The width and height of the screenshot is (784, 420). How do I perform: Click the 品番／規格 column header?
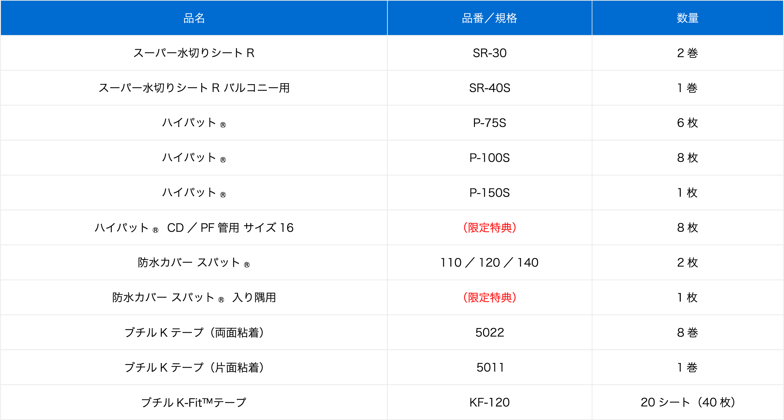[x=490, y=18]
